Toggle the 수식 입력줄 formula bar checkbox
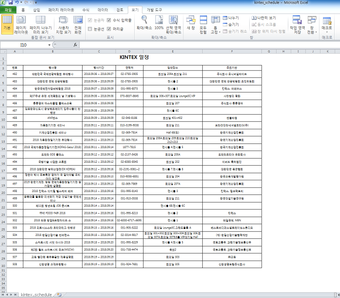The height and width of the screenshot is (298, 340). coord(109,20)
